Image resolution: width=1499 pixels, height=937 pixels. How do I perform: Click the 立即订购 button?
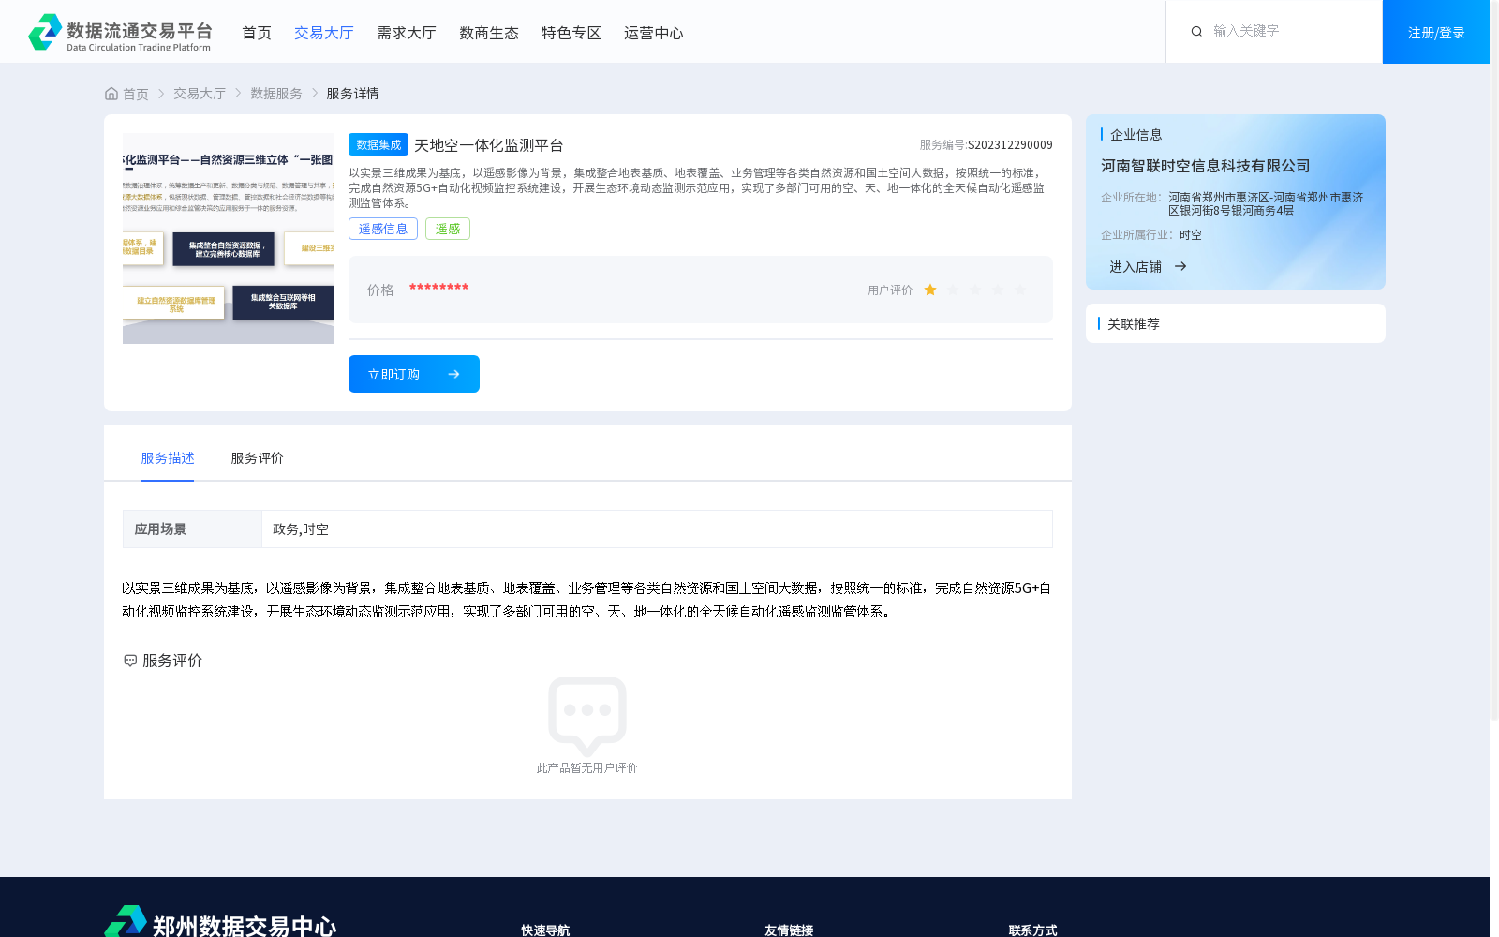pyautogui.click(x=414, y=374)
